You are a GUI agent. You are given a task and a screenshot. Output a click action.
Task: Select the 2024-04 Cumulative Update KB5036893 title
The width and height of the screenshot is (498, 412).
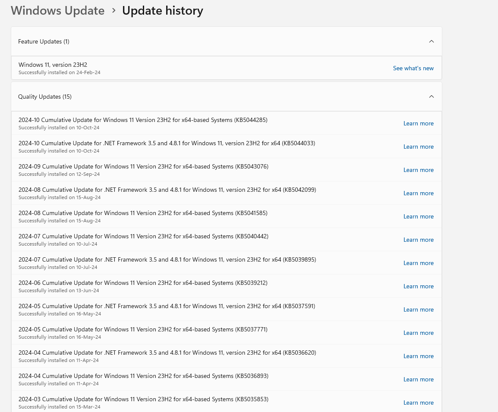pos(143,376)
